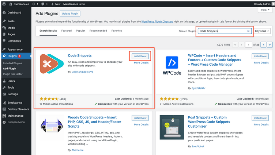
Task: Switch to the Featured tab
Action: coord(66,31)
